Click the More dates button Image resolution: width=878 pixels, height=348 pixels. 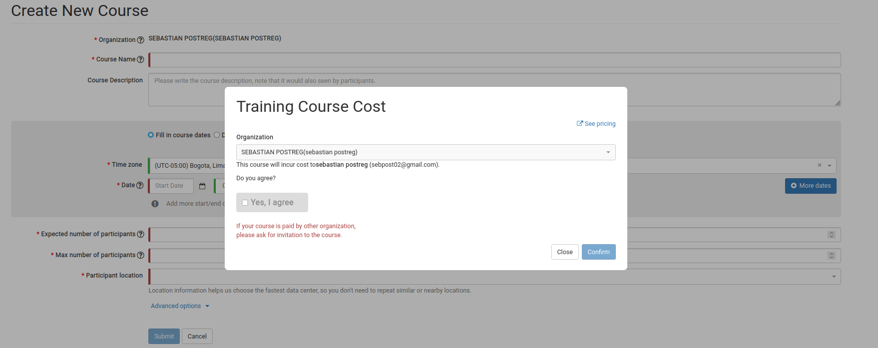[x=810, y=186]
